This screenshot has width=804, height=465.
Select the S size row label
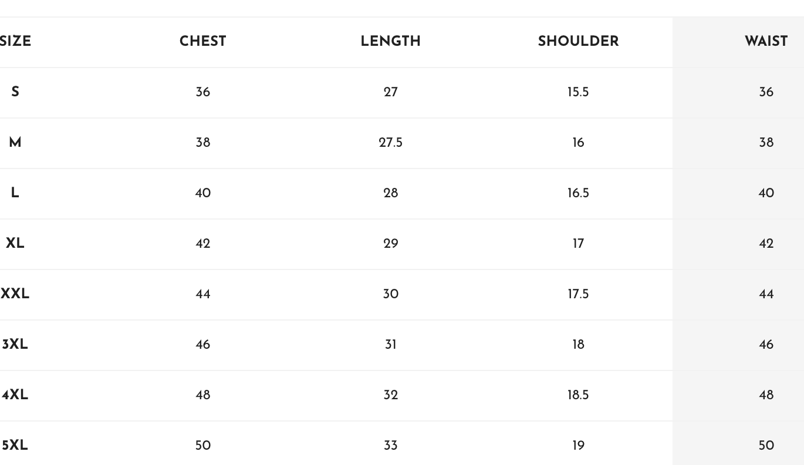coord(15,92)
